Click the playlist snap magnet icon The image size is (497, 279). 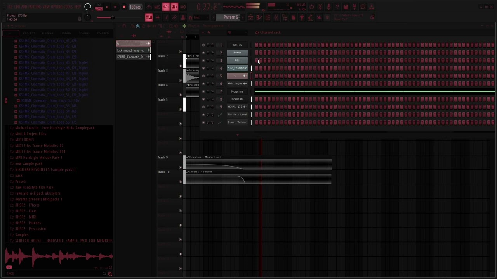[124, 26]
